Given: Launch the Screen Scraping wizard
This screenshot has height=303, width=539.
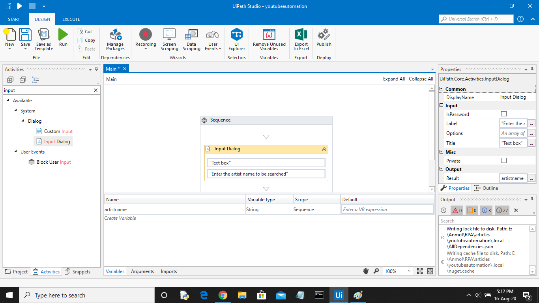Looking at the screenshot, I should 169,39.
